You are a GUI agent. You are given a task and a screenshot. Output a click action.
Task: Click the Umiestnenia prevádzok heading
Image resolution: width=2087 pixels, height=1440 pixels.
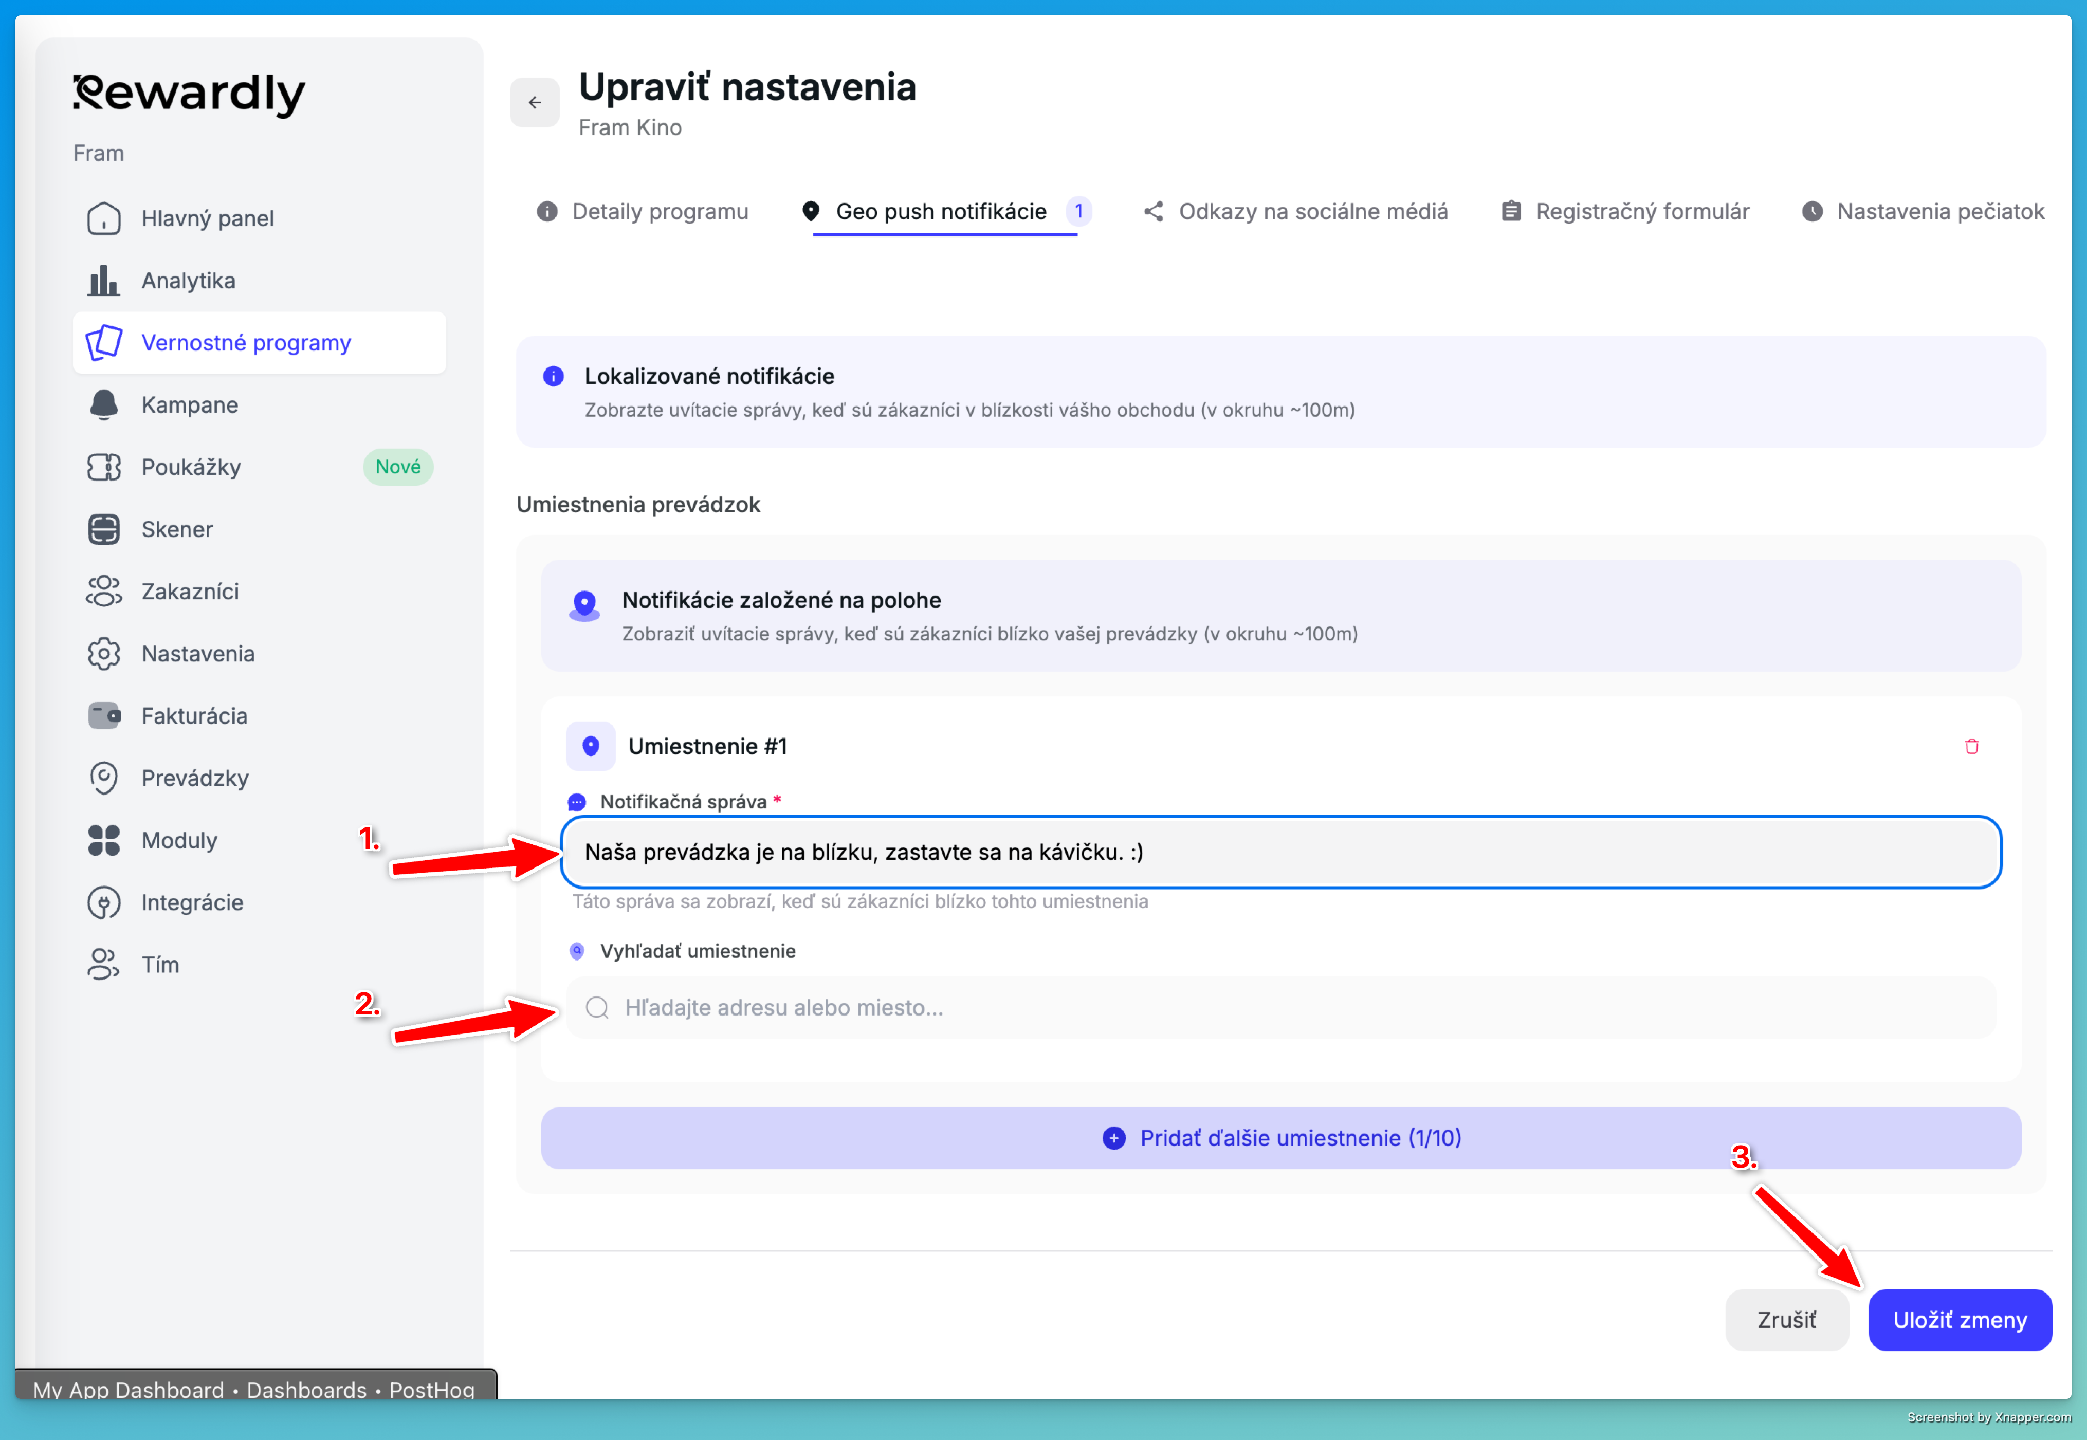click(x=638, y=505)
